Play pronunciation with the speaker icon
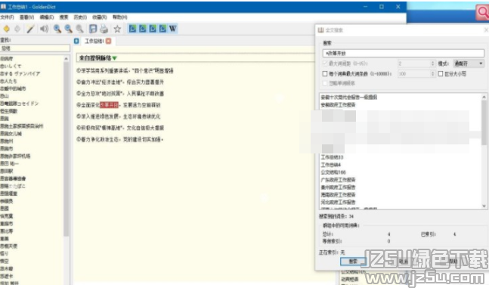489x288 pixels. [44, 29]
